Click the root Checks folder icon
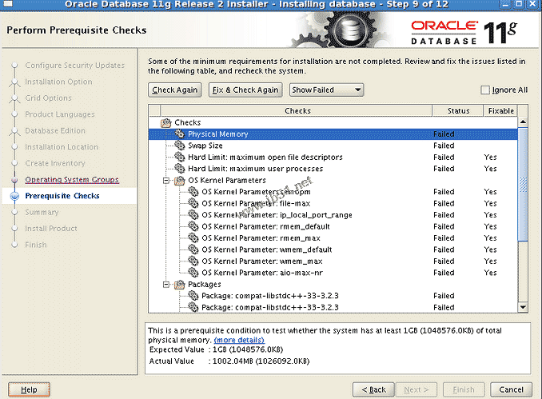This screenshot has height=399, width=542. (166, 122)
